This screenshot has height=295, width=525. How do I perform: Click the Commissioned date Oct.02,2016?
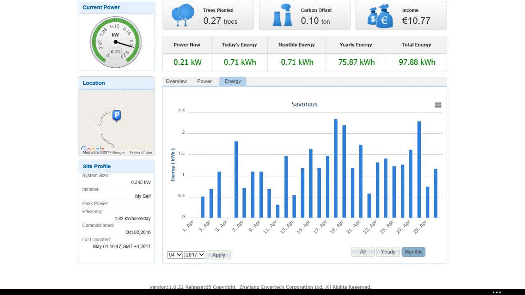point(138,232)
